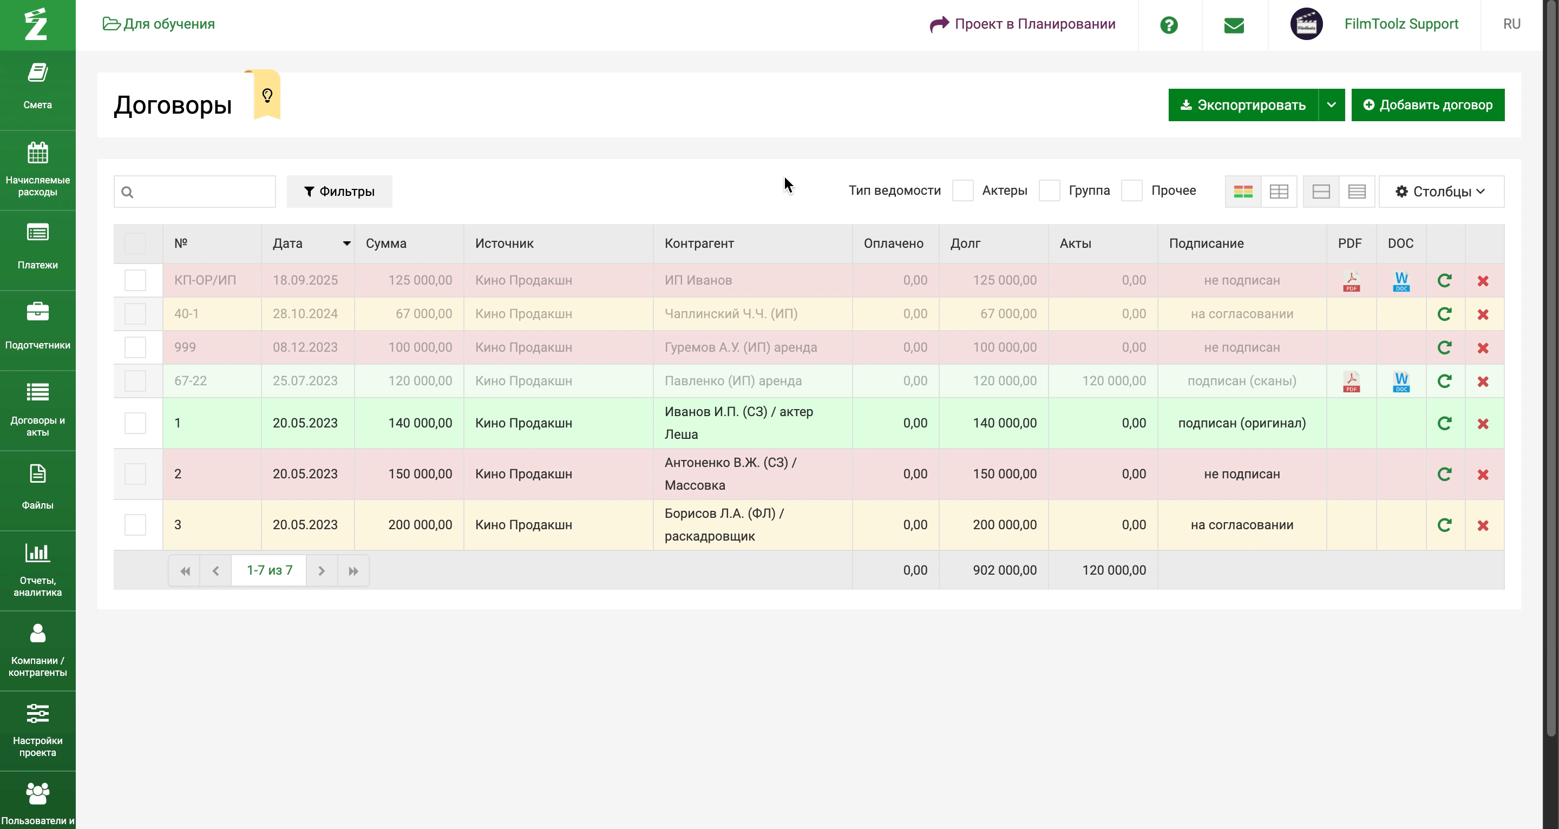Viewport: 1559px width, 829px height.
Task: Download the DOC file for contract 67-22
Action: tap(1400, 381)
